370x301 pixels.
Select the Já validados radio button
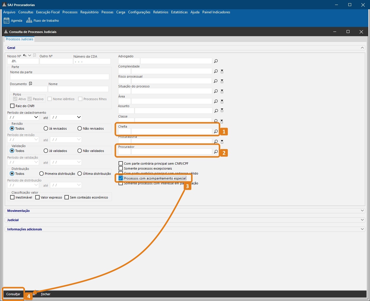[46, 151]
